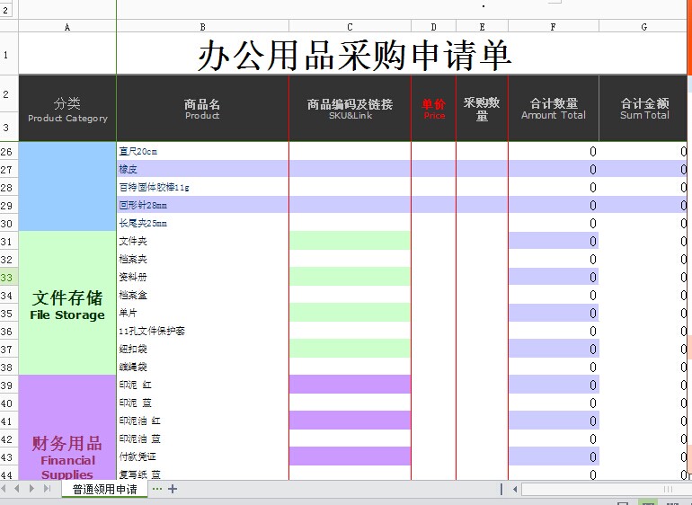The height and width of the screenshot is (505, 692).
Task: Click the 印泥油 蓝 product cell
Action: (x=202, y=439)
